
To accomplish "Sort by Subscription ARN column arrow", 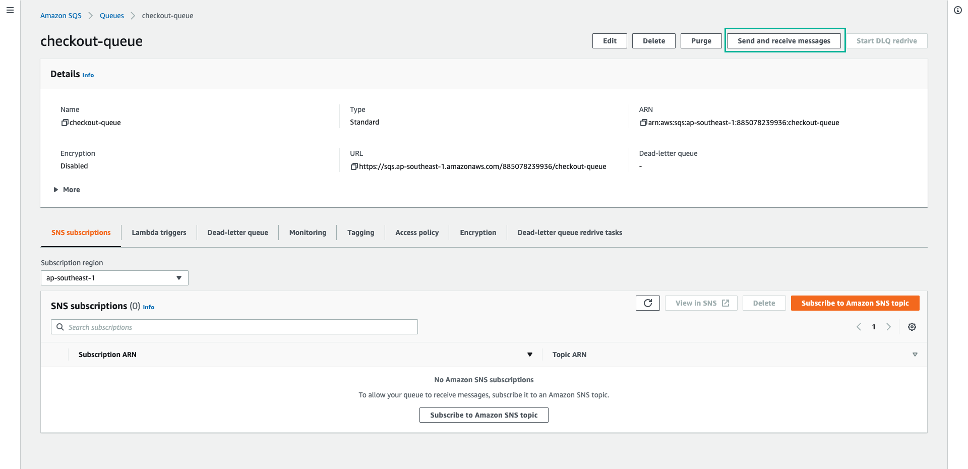I will point(530,355).
